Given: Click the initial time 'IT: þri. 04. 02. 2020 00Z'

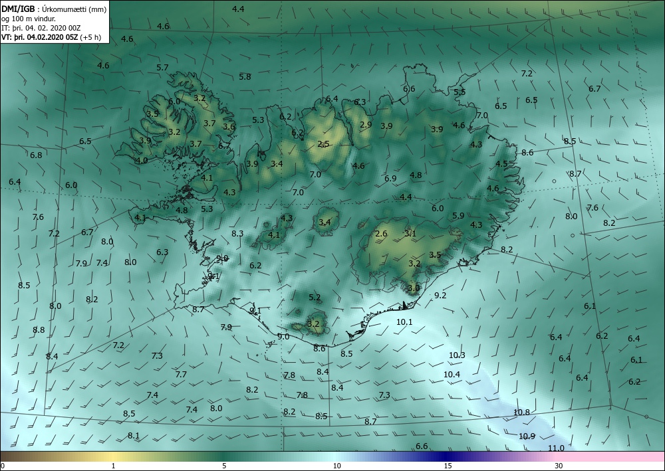Looking at the screenshot, I should coord(41,28).
